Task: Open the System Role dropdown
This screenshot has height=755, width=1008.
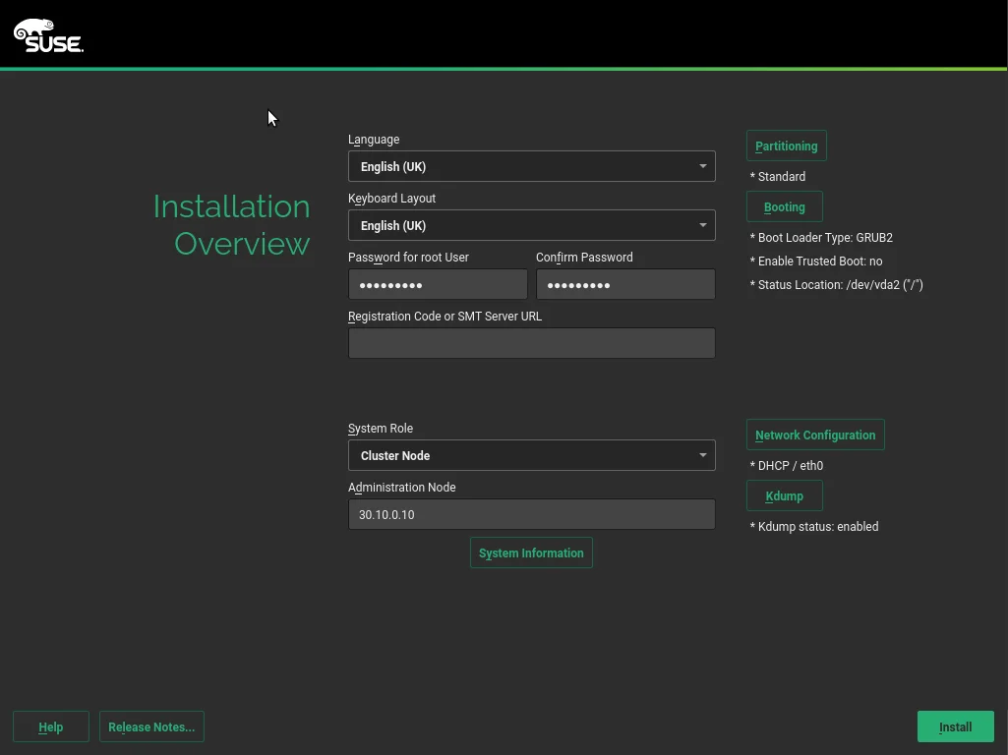Action: pos(531,455)
